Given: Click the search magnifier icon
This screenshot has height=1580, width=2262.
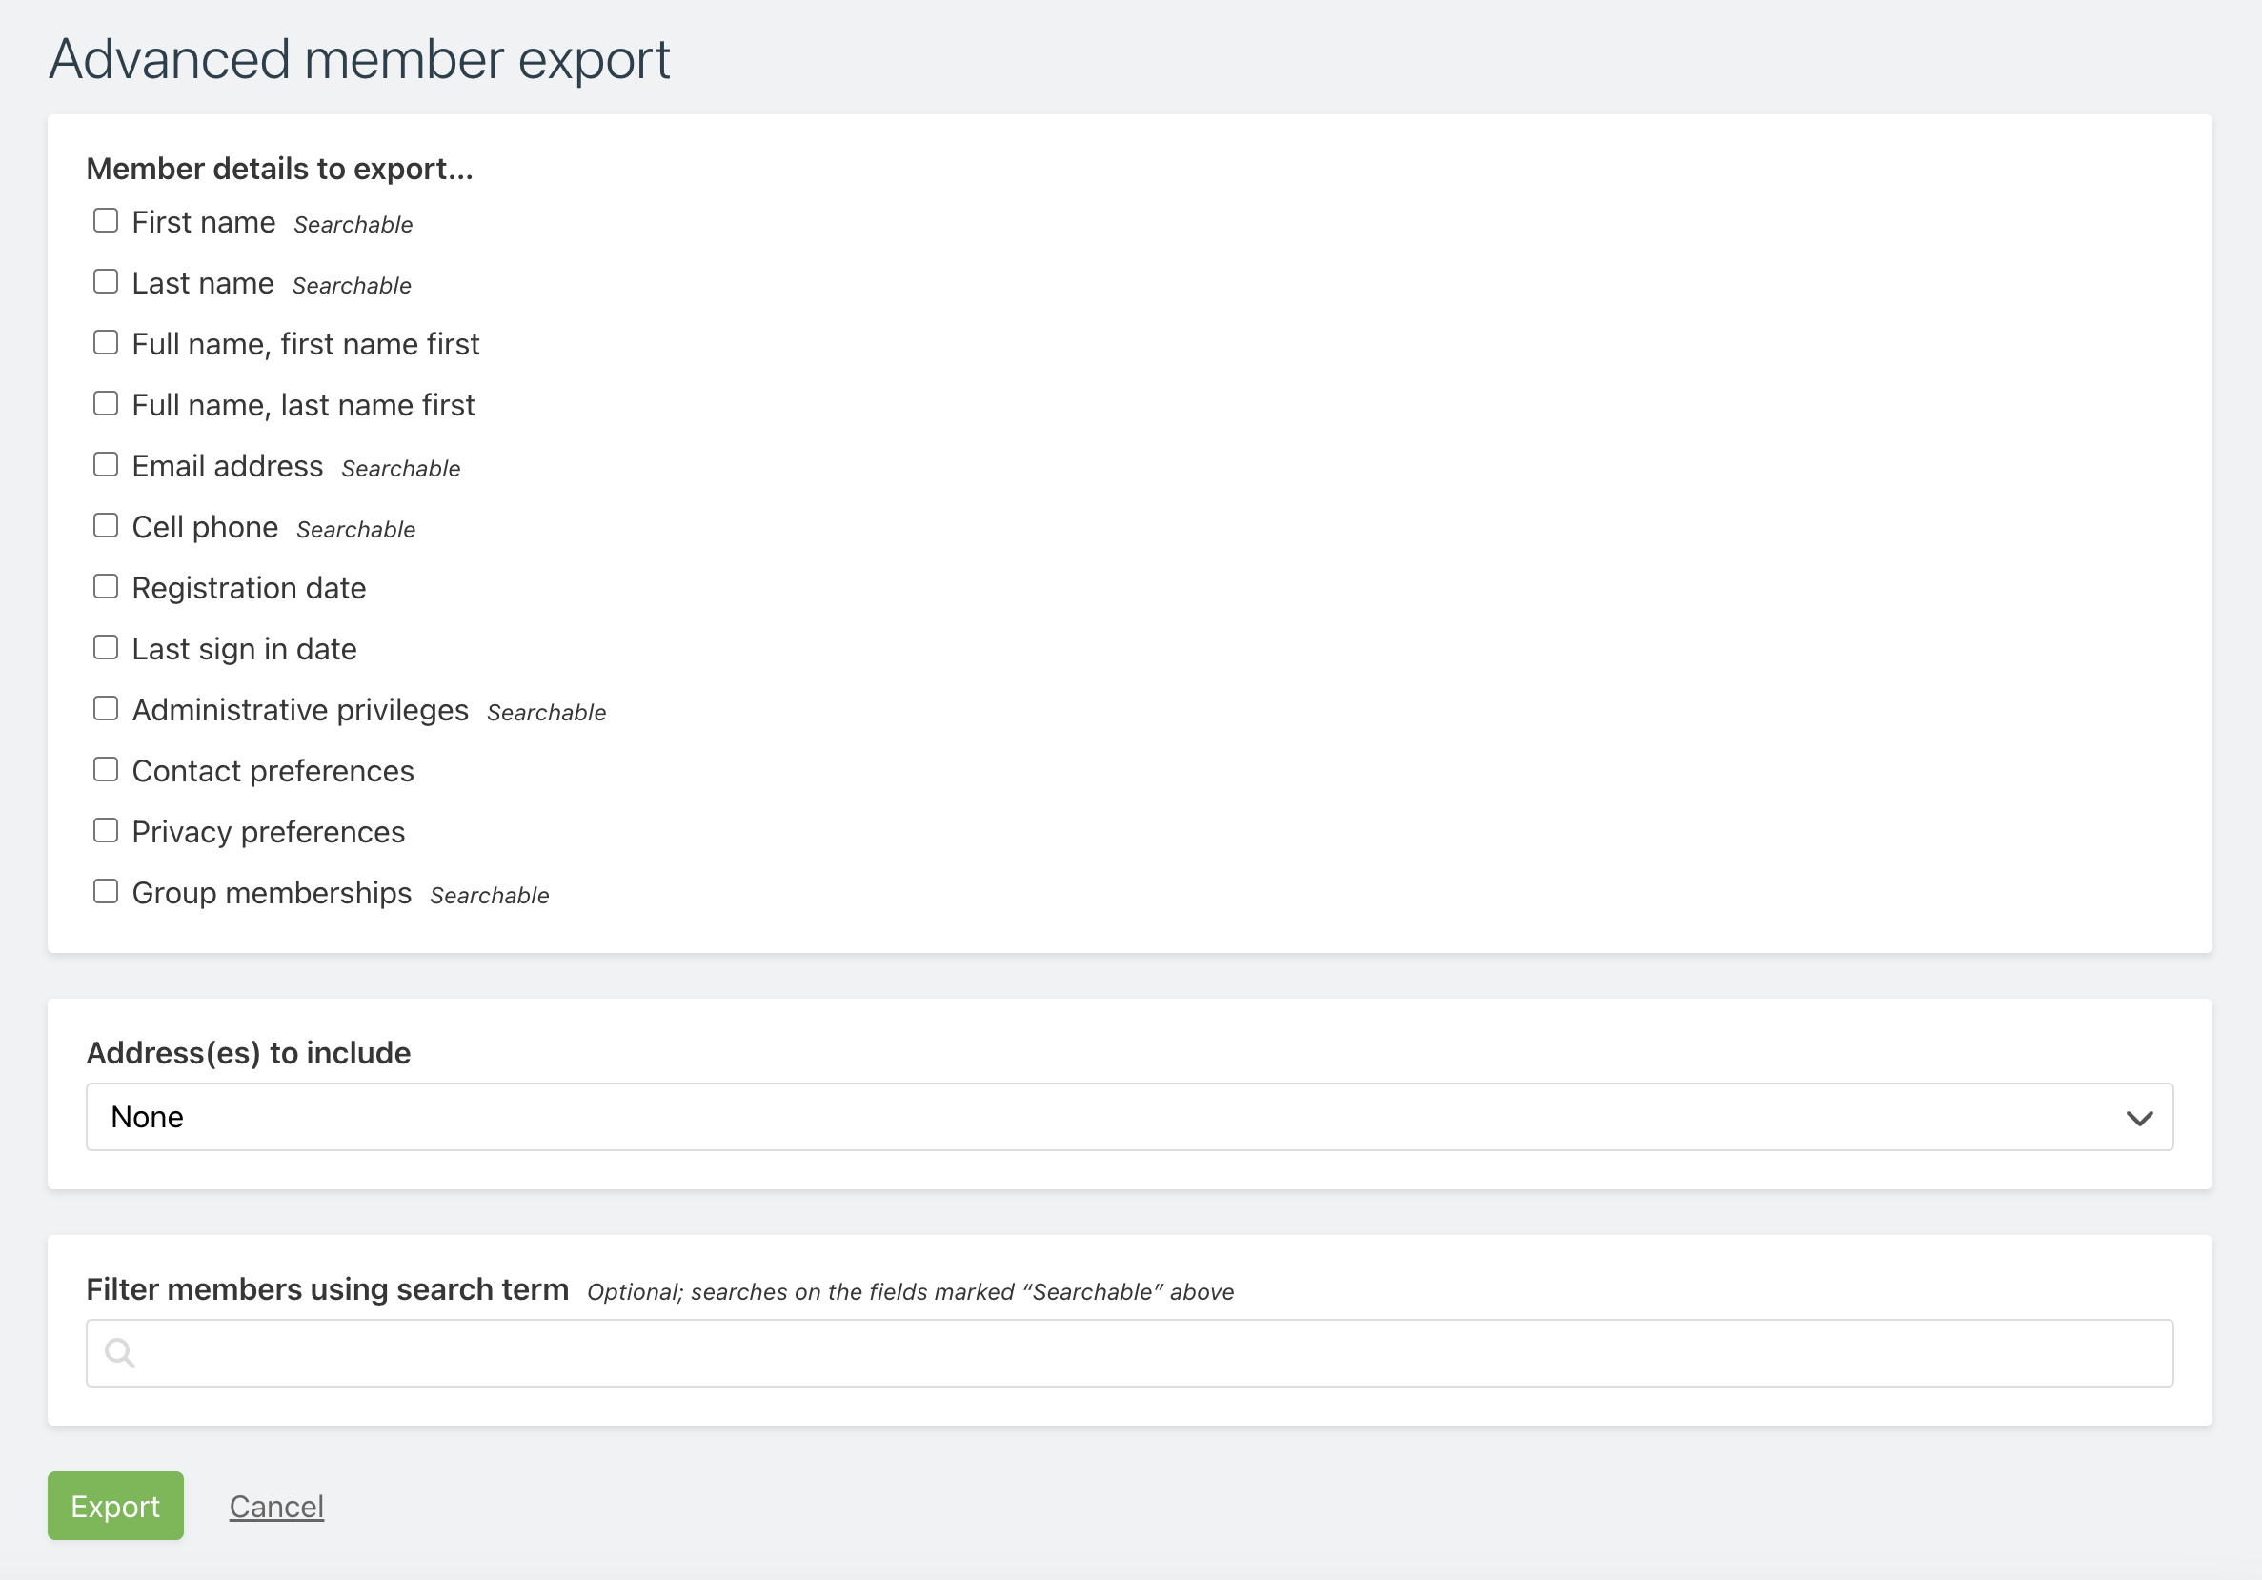Looking at the screenshot, I should [121, 1352].
